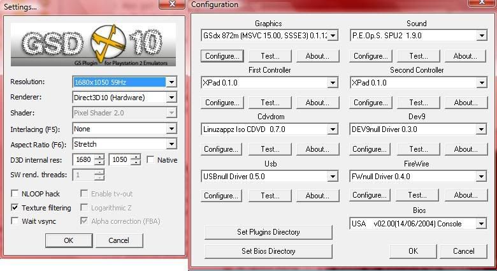Toggle the Alpha correction (FBA) checkbox
The width and height of the screenshot is (497, 271).
click(x=84, y=221)
